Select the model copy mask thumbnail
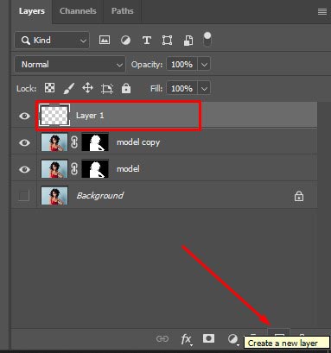The height and width of the screenshot is (353, 331). point(95,142)
